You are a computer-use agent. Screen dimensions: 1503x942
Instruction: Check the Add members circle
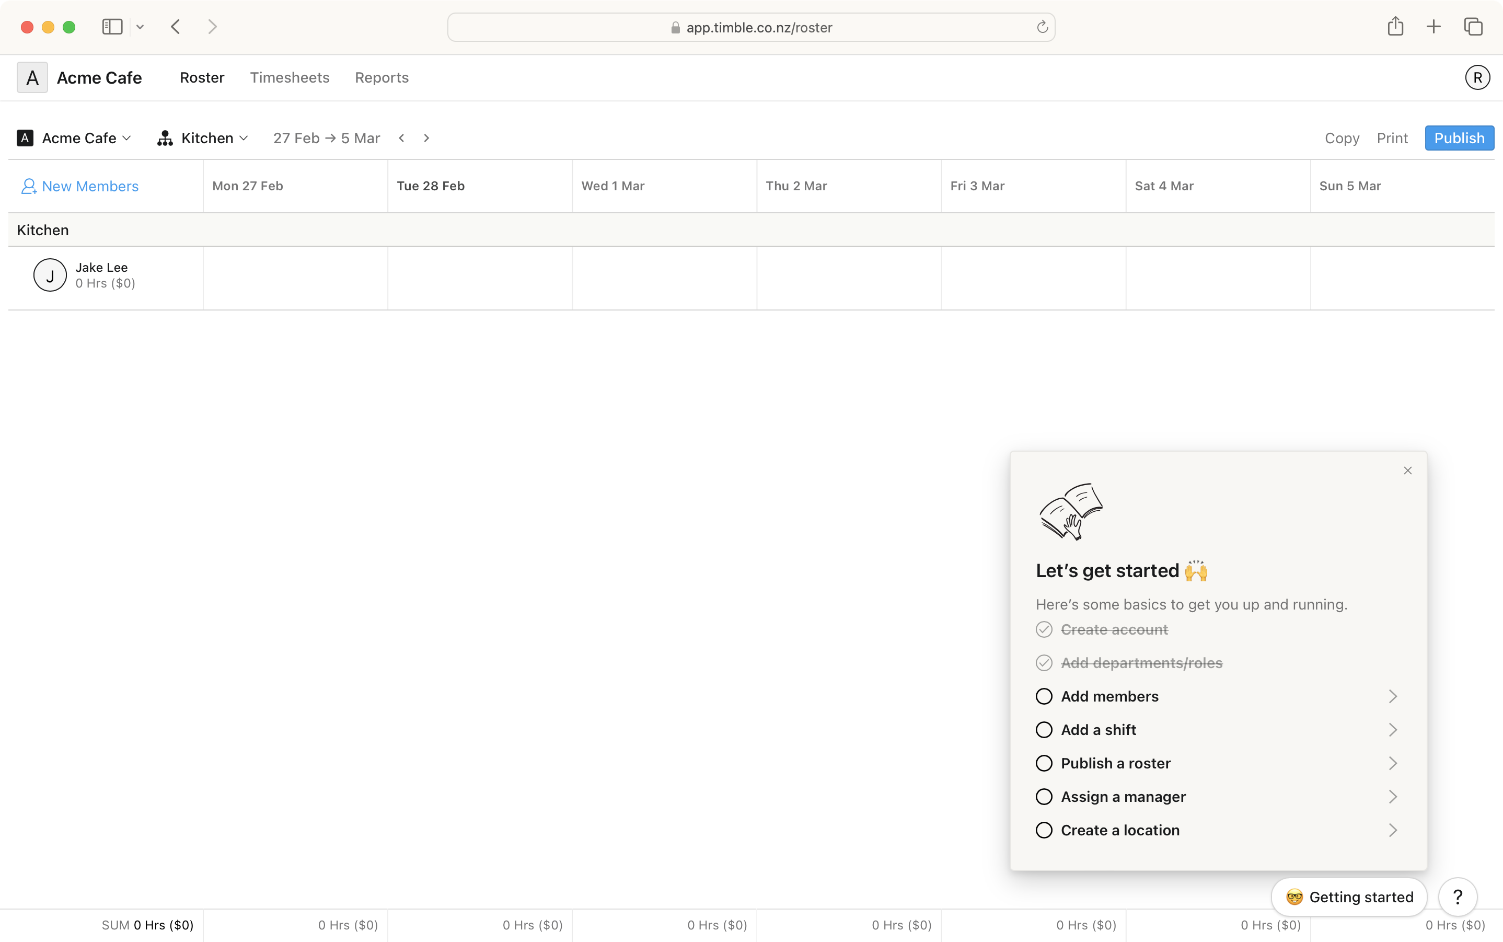1044,696
